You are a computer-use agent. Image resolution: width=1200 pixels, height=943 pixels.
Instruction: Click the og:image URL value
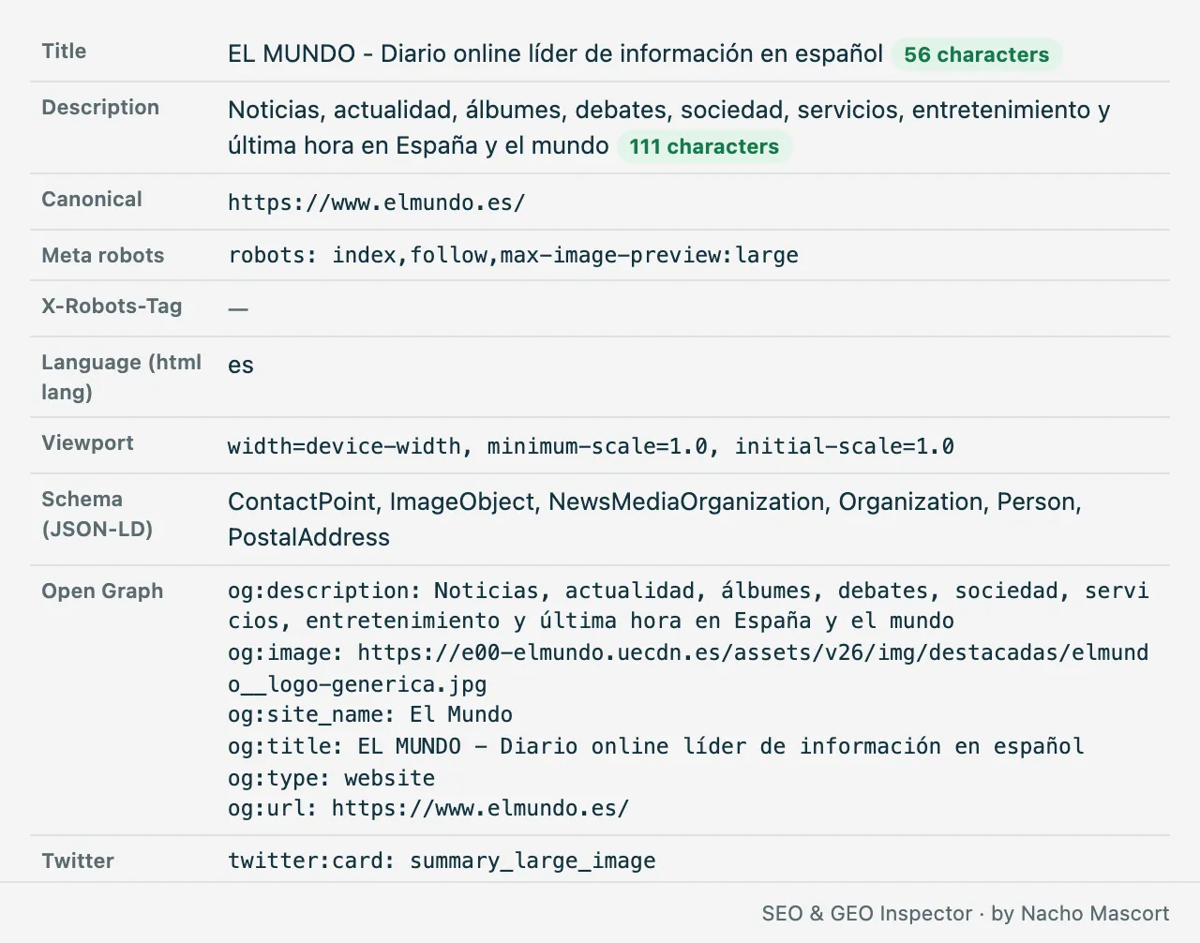tap(688, 668)
